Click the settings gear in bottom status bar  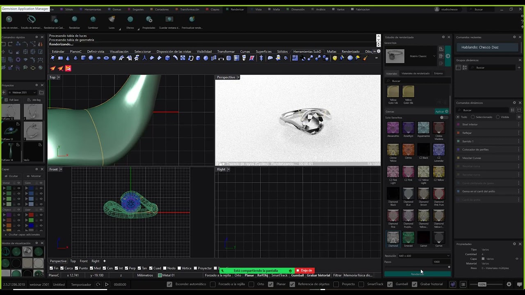point(509,284)
